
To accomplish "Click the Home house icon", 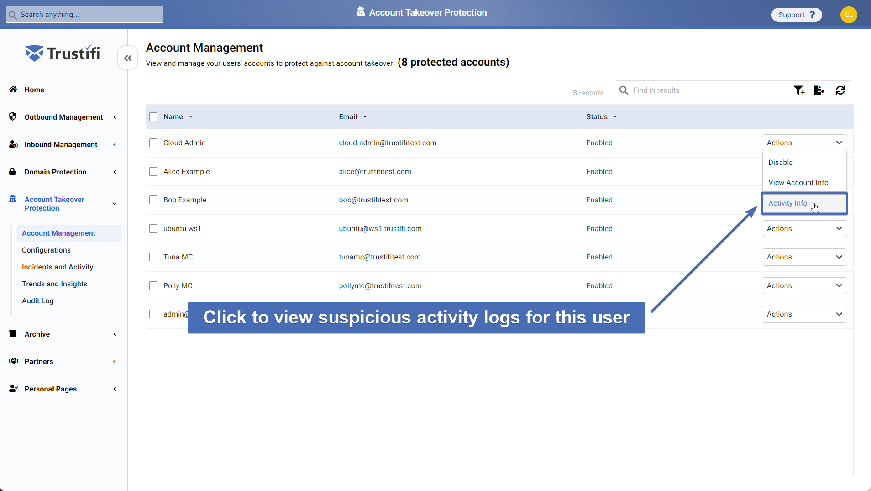I will tap(13, 89).
